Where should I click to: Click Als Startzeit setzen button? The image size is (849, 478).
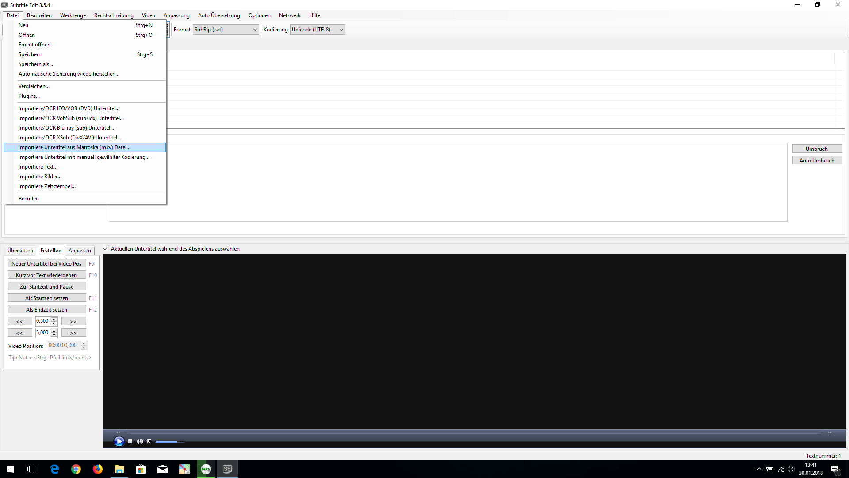(46, 298)
